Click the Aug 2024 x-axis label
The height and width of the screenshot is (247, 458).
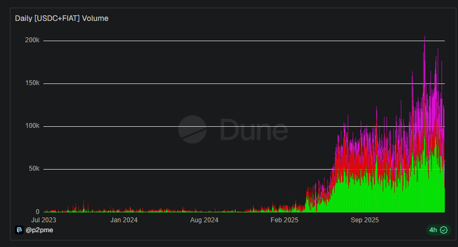tap(204, 220)
